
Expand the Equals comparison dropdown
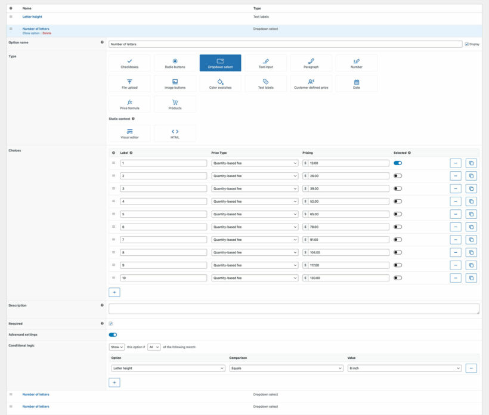point(286,368)
